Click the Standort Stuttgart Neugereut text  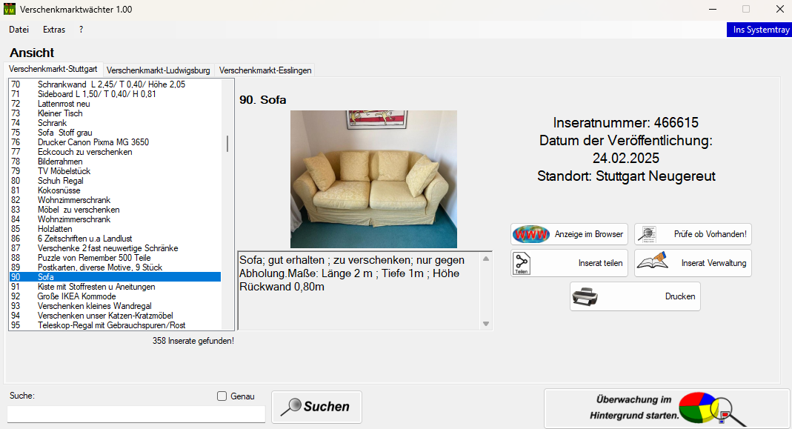click(626, 176)
